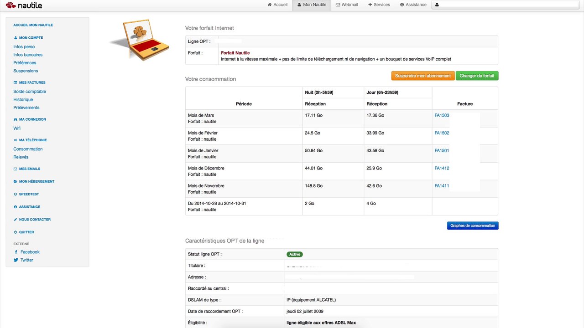Open the Solde comptable link
Image resolution: width=584 pixels, height=328 pixels.
click(30, 92)
